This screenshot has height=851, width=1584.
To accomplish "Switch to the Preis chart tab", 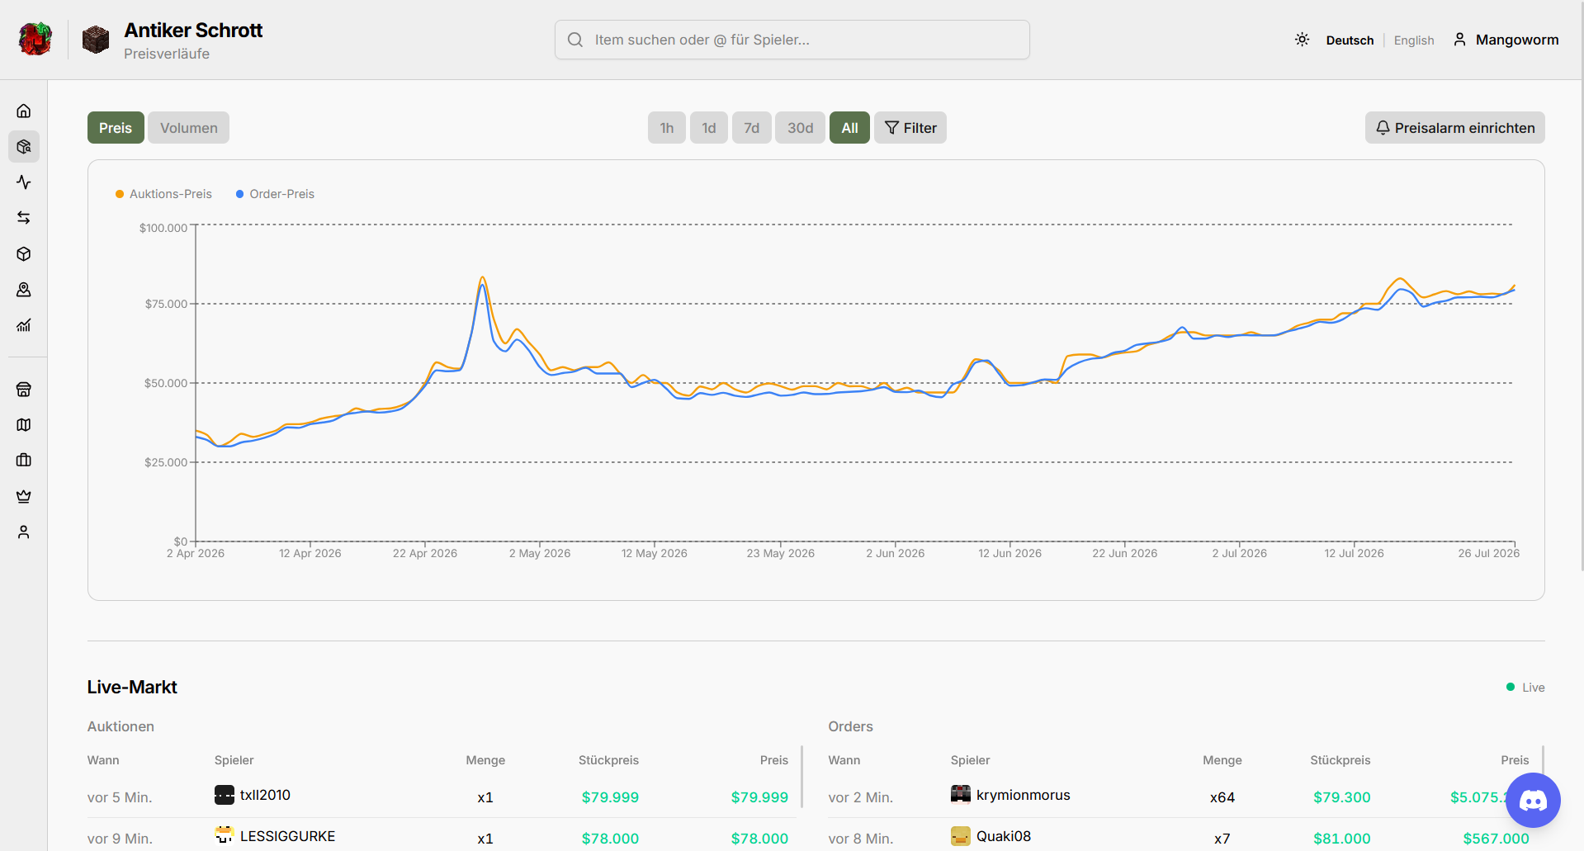I will pos(116,128).
